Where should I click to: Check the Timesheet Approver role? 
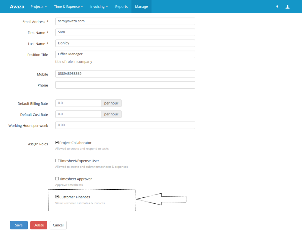click(x=57, y=178)
